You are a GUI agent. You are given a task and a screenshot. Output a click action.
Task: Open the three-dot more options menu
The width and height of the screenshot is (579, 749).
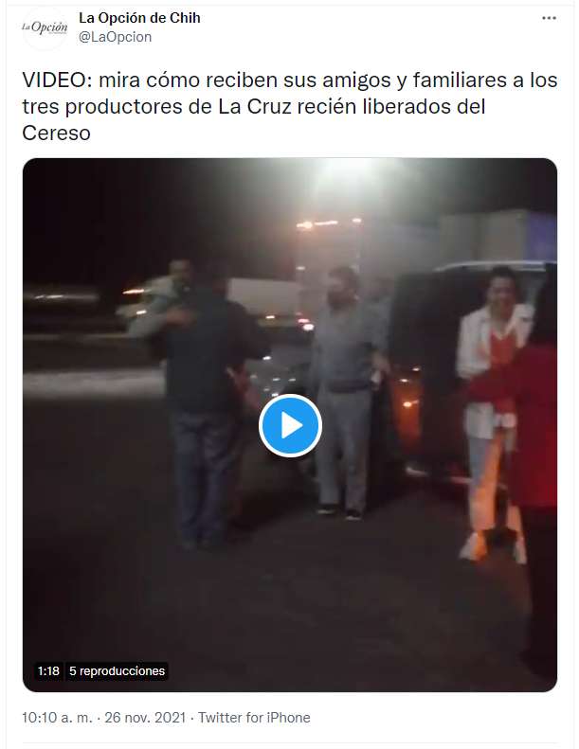tap(549, 18)
